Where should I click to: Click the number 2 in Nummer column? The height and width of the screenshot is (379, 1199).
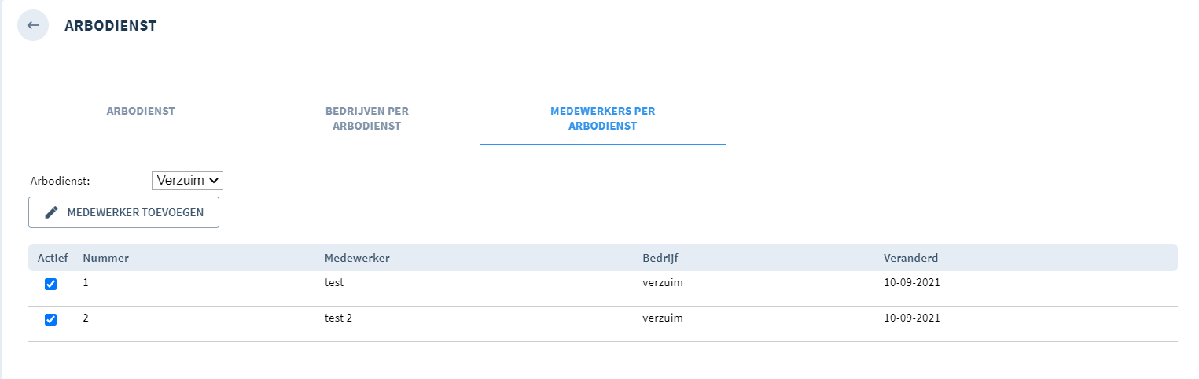click(86, 318)
